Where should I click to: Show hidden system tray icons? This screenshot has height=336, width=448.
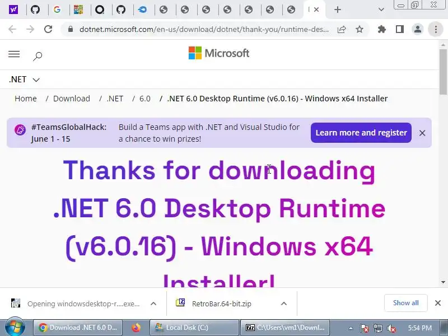coord(351,328)
